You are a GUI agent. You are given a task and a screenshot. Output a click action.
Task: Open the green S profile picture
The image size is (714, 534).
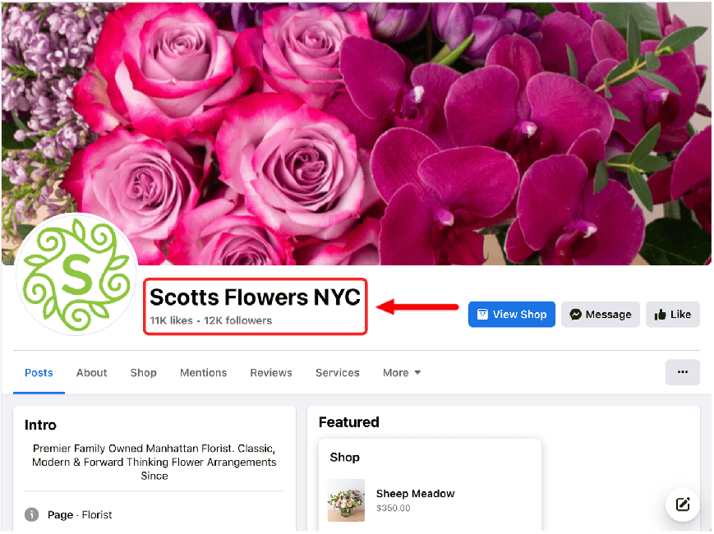point(76,274)
